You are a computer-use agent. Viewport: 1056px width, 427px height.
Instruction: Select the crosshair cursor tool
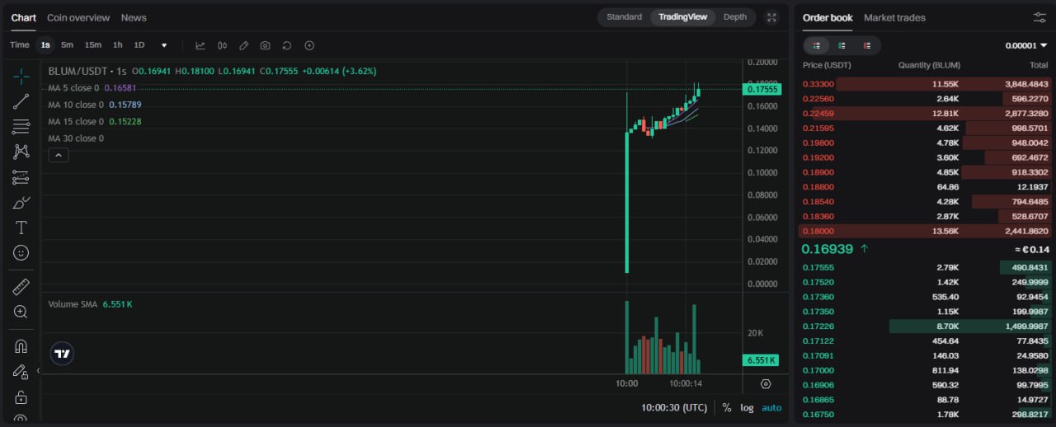(21, 77)
